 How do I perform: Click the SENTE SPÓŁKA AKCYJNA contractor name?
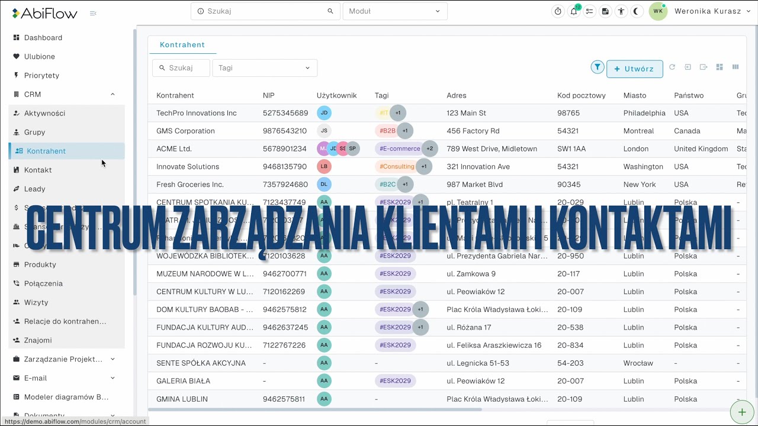201,363
